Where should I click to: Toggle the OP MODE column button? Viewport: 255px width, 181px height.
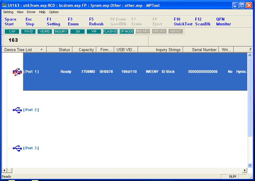pyautogui.click(x=126, y=31)
